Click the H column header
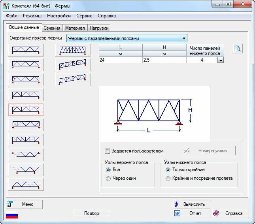The image size is (255, 224). tap(164, 47)
